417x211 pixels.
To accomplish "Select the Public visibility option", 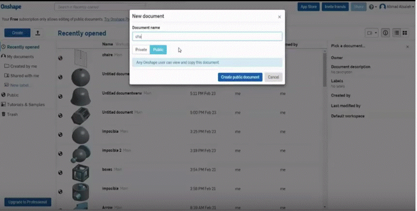I will click(x=158, y=50).
